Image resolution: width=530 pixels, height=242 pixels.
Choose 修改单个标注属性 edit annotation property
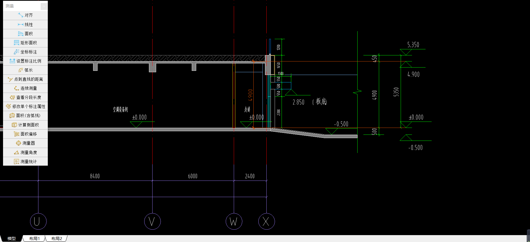(x=25, y=106)
